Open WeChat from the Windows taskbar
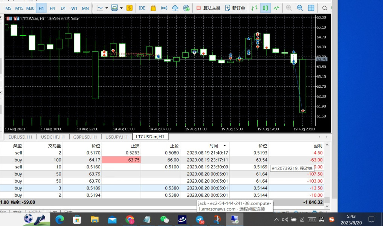Image resolution: width=383 pixels, height=226 pixels. point(165,219)
